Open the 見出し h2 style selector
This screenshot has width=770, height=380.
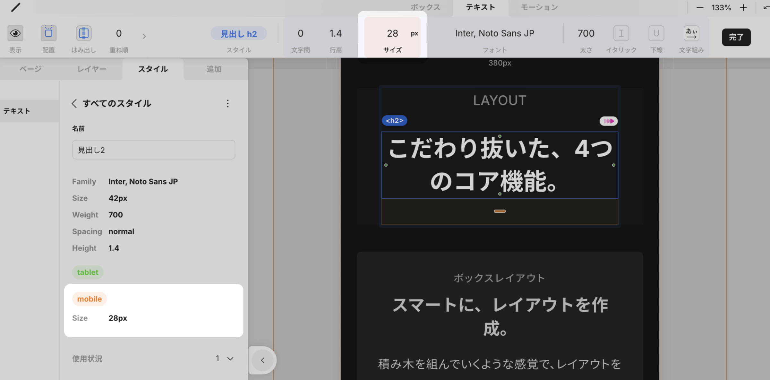point(239,34)
